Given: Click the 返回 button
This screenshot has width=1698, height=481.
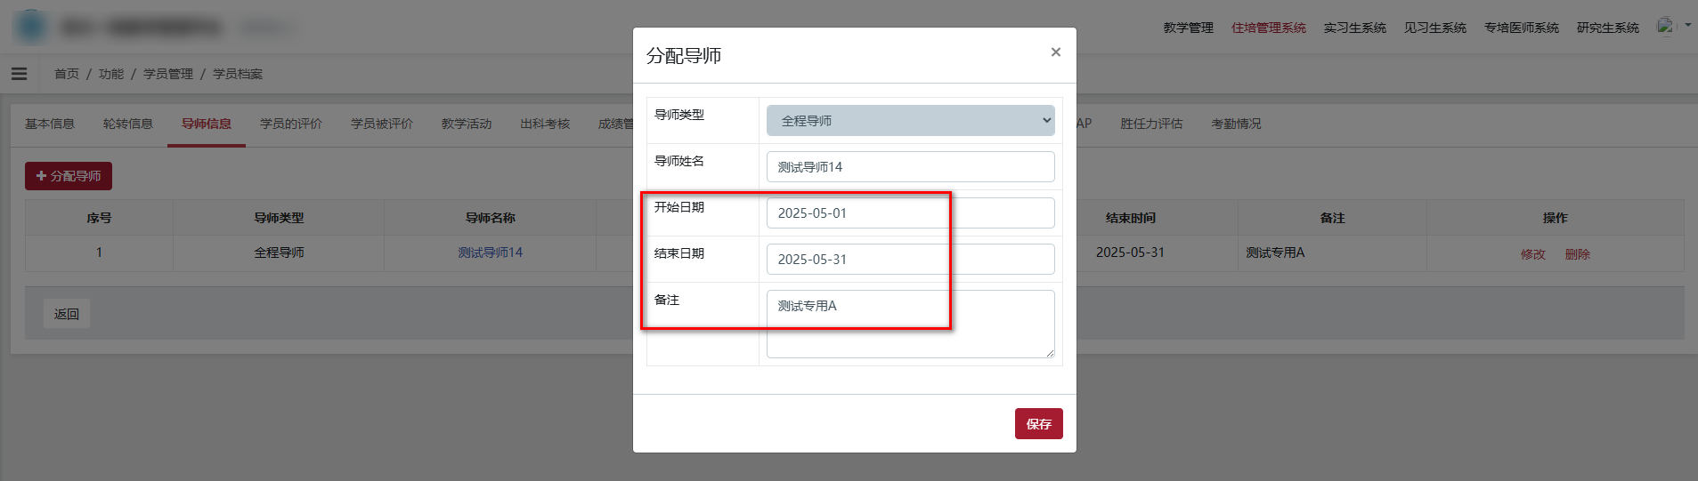Looking at the screenshot, I should tap(67, 314).
